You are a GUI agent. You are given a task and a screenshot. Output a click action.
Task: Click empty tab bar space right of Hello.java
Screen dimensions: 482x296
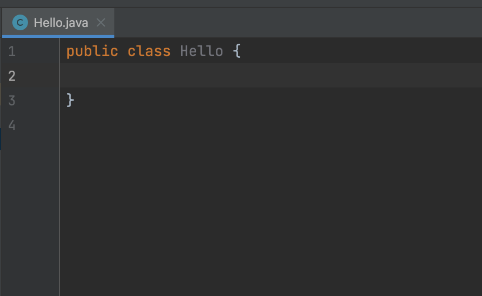coord(298,22)
